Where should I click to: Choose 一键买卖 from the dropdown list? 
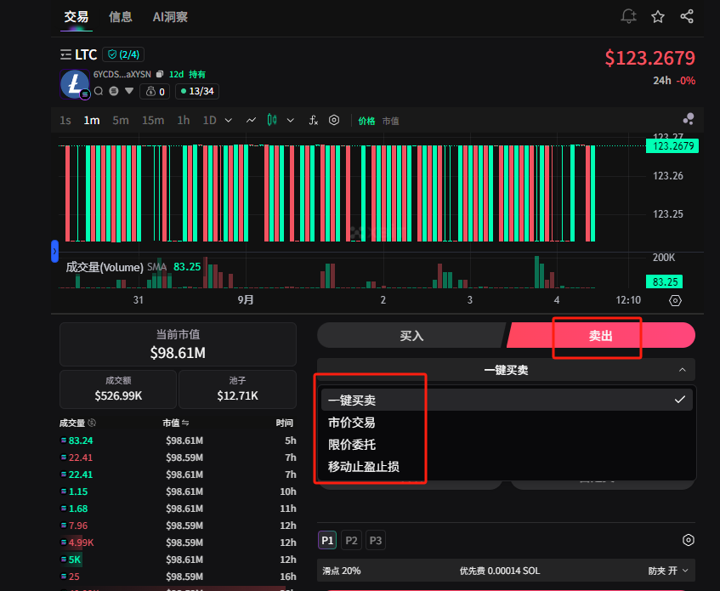[x=507, y=400]
